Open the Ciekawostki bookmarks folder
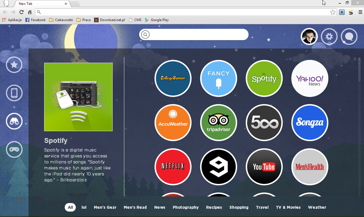The height and width of the screenshot is (217, 364). click(61, 20)
